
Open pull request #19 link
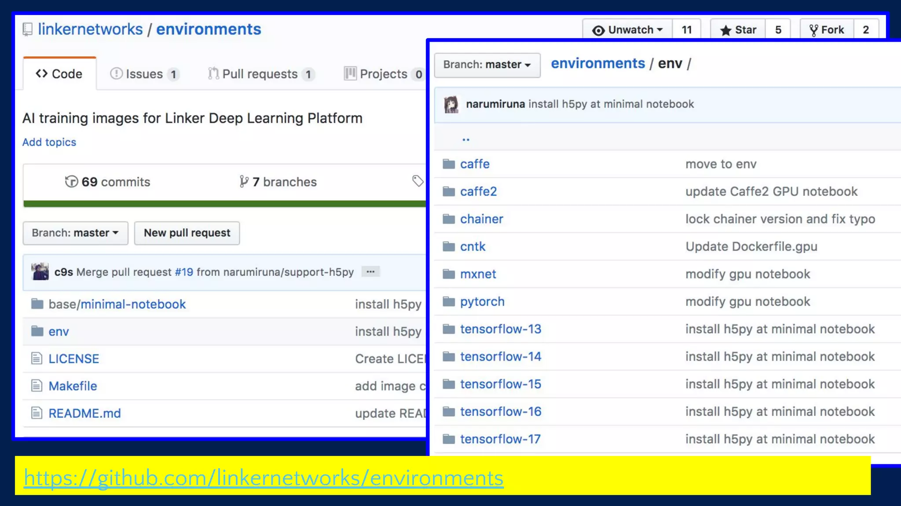tap(184, 272)
